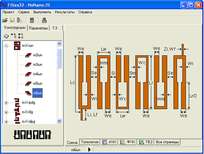
Task: Switch to the Параметры tab
Action: 38,28
